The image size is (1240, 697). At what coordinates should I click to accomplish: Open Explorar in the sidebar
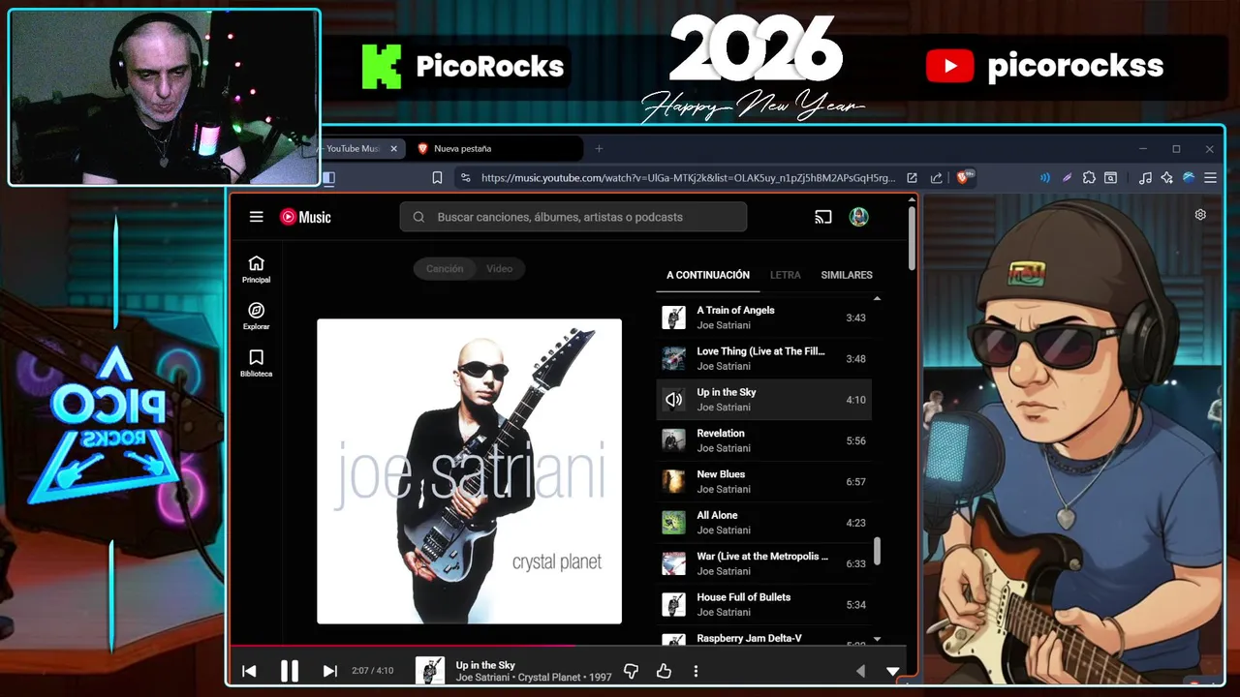click(256, 317)
